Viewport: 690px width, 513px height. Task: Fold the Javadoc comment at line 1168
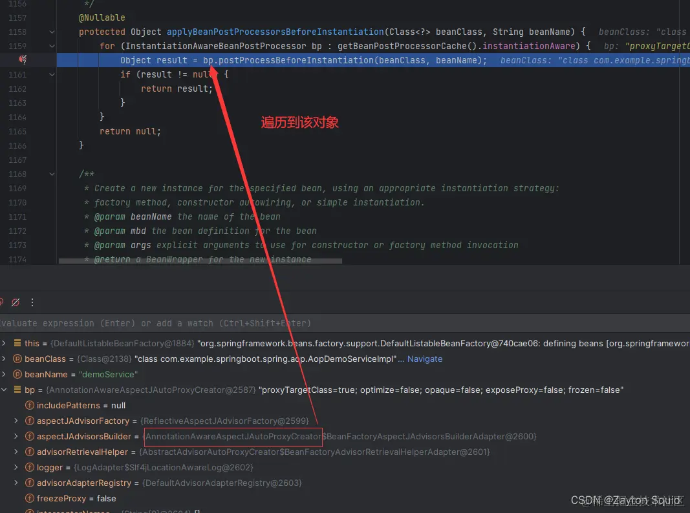tap(52, 174)
